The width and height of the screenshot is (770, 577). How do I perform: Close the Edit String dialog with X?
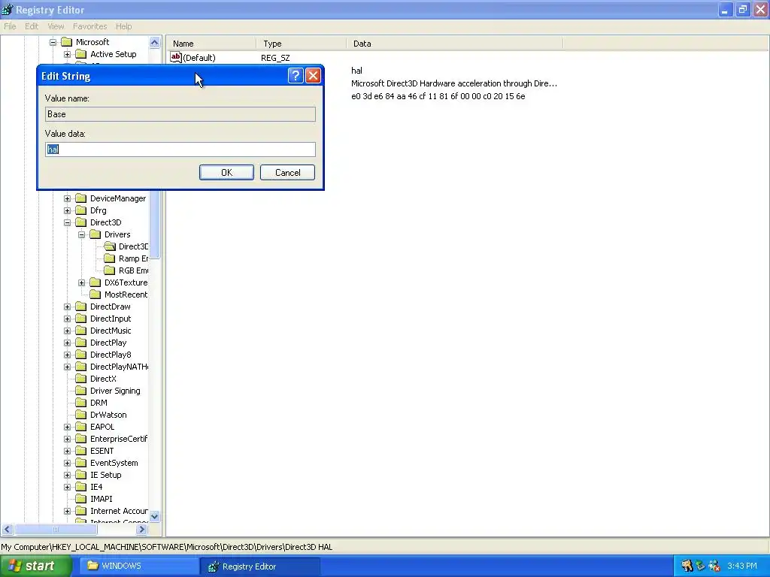pyautogui.click(x=313, y=76)
